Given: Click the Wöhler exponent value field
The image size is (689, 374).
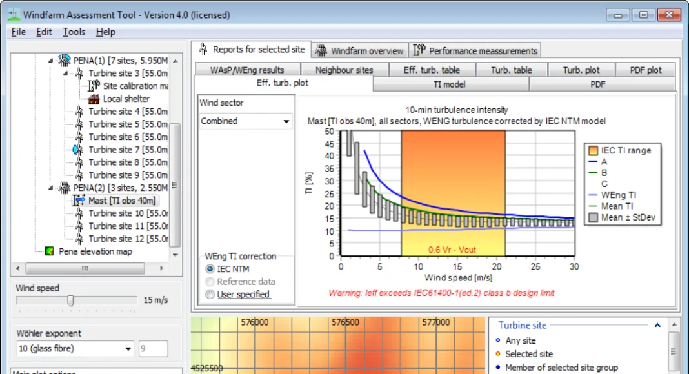Looking at the screenshot, I should coord(154,349).
